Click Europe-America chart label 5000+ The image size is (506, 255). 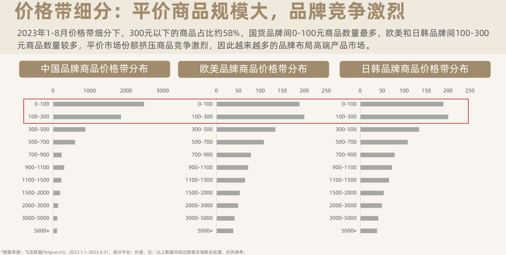click(205, 231)
